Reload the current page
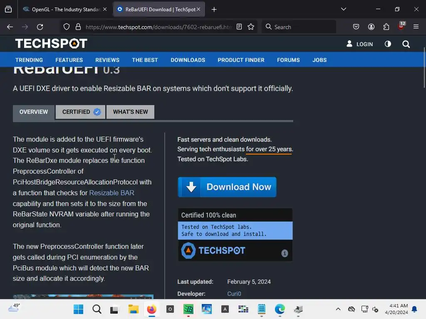The height and width of the screenshot is (319, 426). click(40, 27)
